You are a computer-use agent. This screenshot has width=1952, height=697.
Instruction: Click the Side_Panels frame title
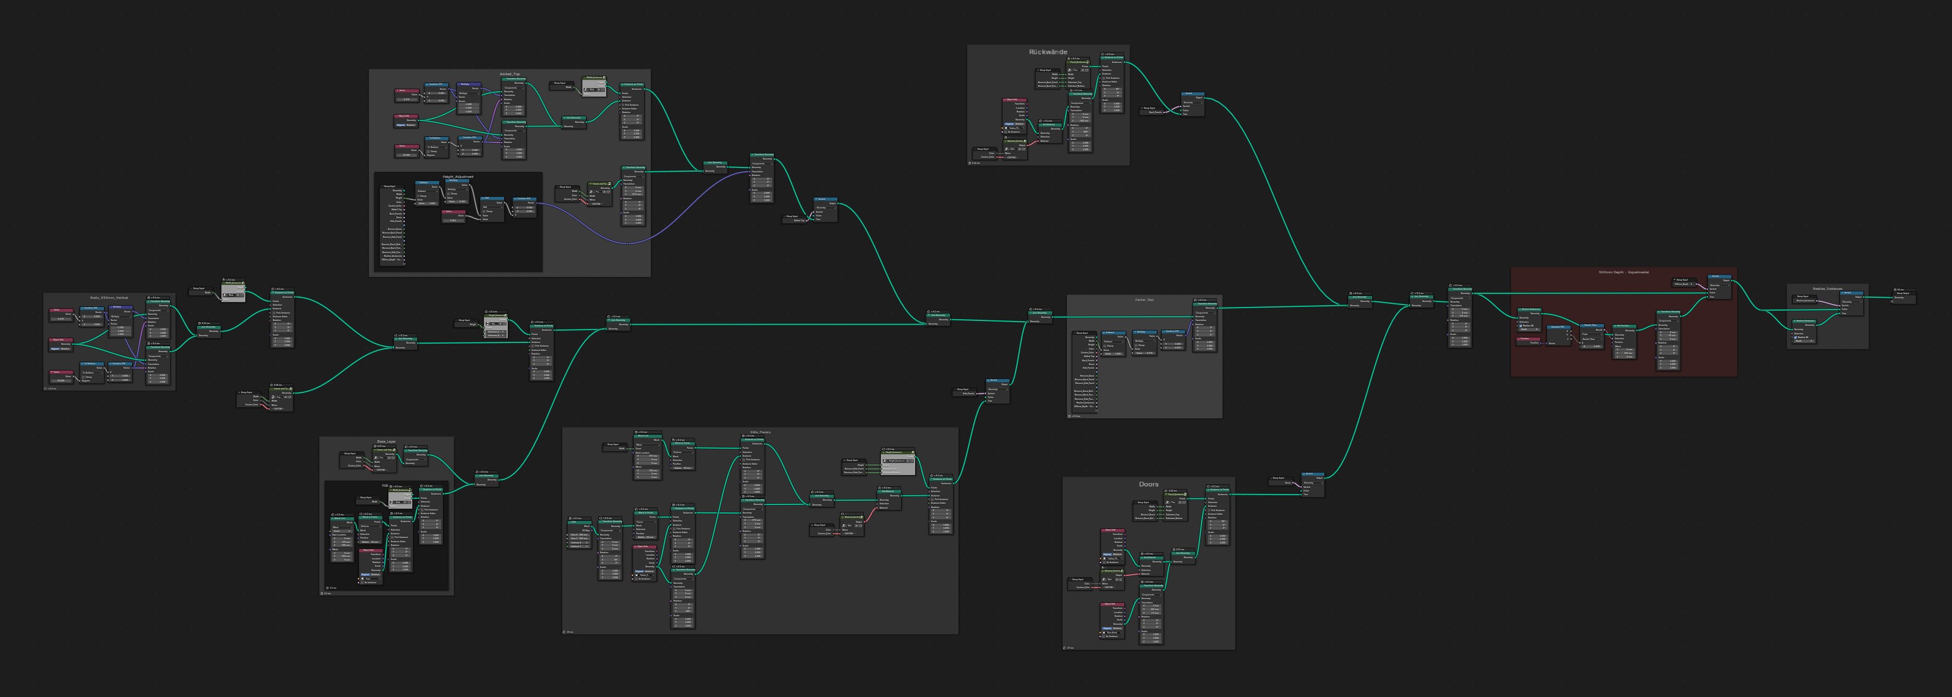click(760, 434)
